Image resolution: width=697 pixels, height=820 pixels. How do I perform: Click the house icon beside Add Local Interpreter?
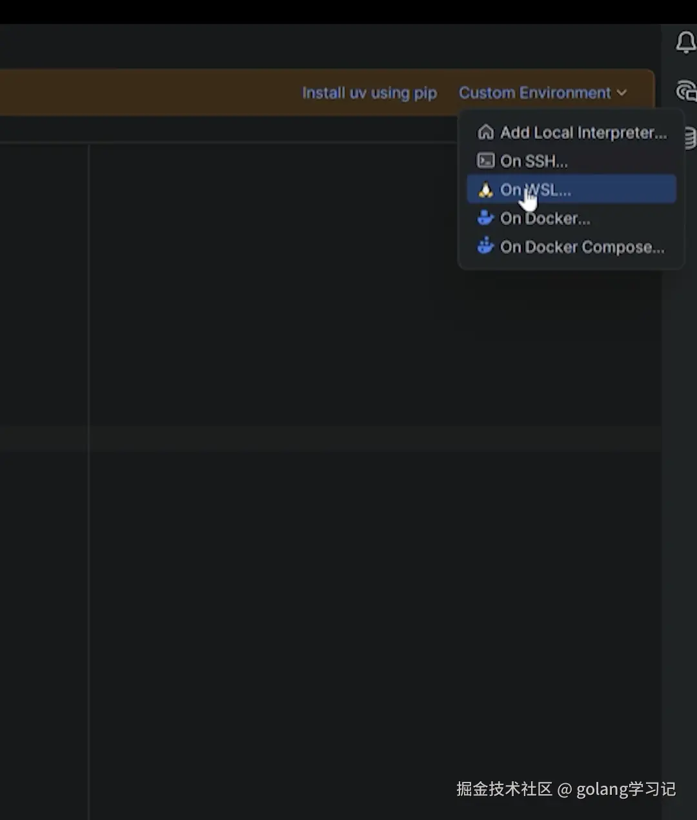(485, 132)
